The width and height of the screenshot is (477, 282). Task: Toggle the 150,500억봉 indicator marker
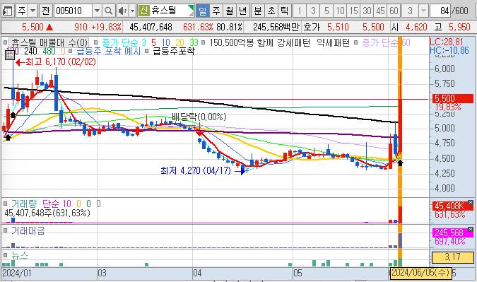pyautogui.click(x=204, y=42)
